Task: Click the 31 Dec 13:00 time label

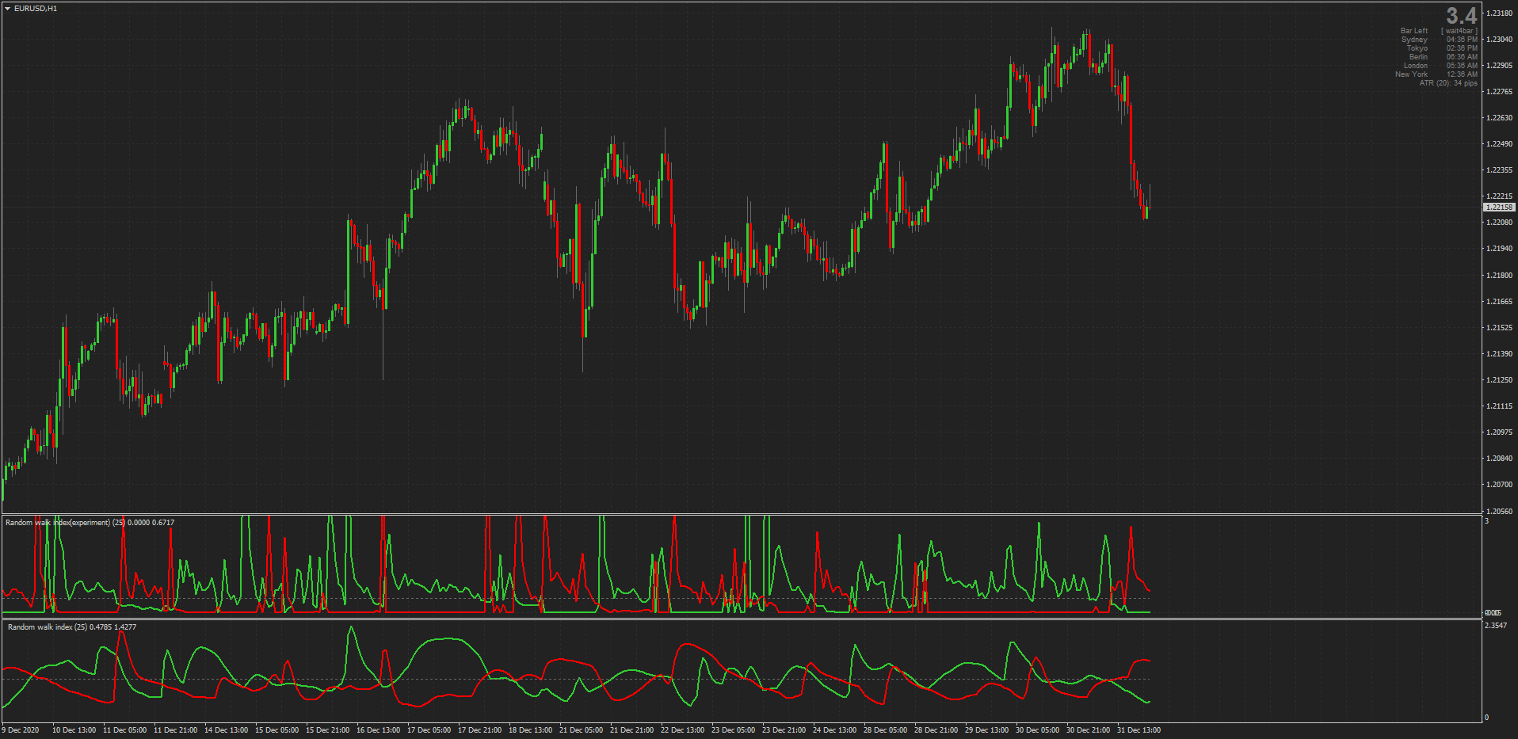Action: [x=1139, y=730]
